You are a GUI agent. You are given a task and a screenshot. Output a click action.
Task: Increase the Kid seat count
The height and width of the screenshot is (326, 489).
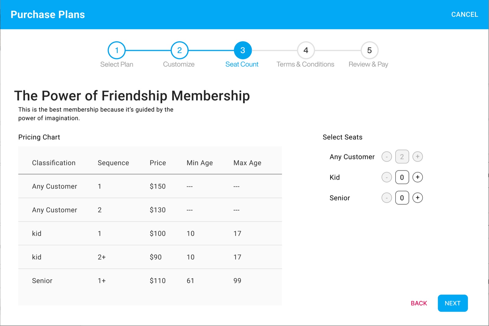417,177
